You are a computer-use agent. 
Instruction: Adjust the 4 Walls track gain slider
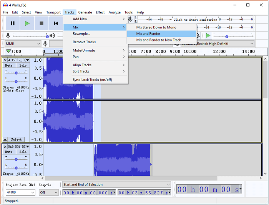(16, 72)
